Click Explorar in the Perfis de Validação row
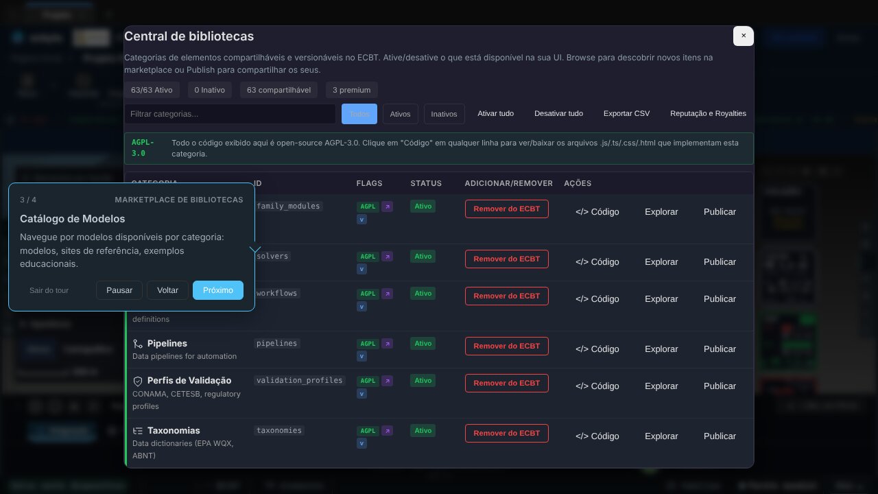878x494 pixels. coord(661,386)
